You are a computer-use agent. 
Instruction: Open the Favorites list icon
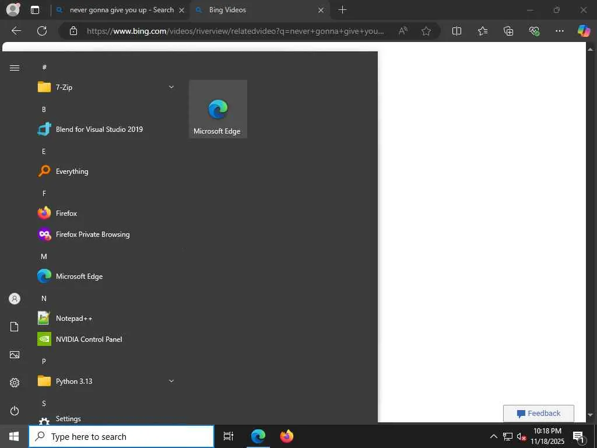(482, 31)
